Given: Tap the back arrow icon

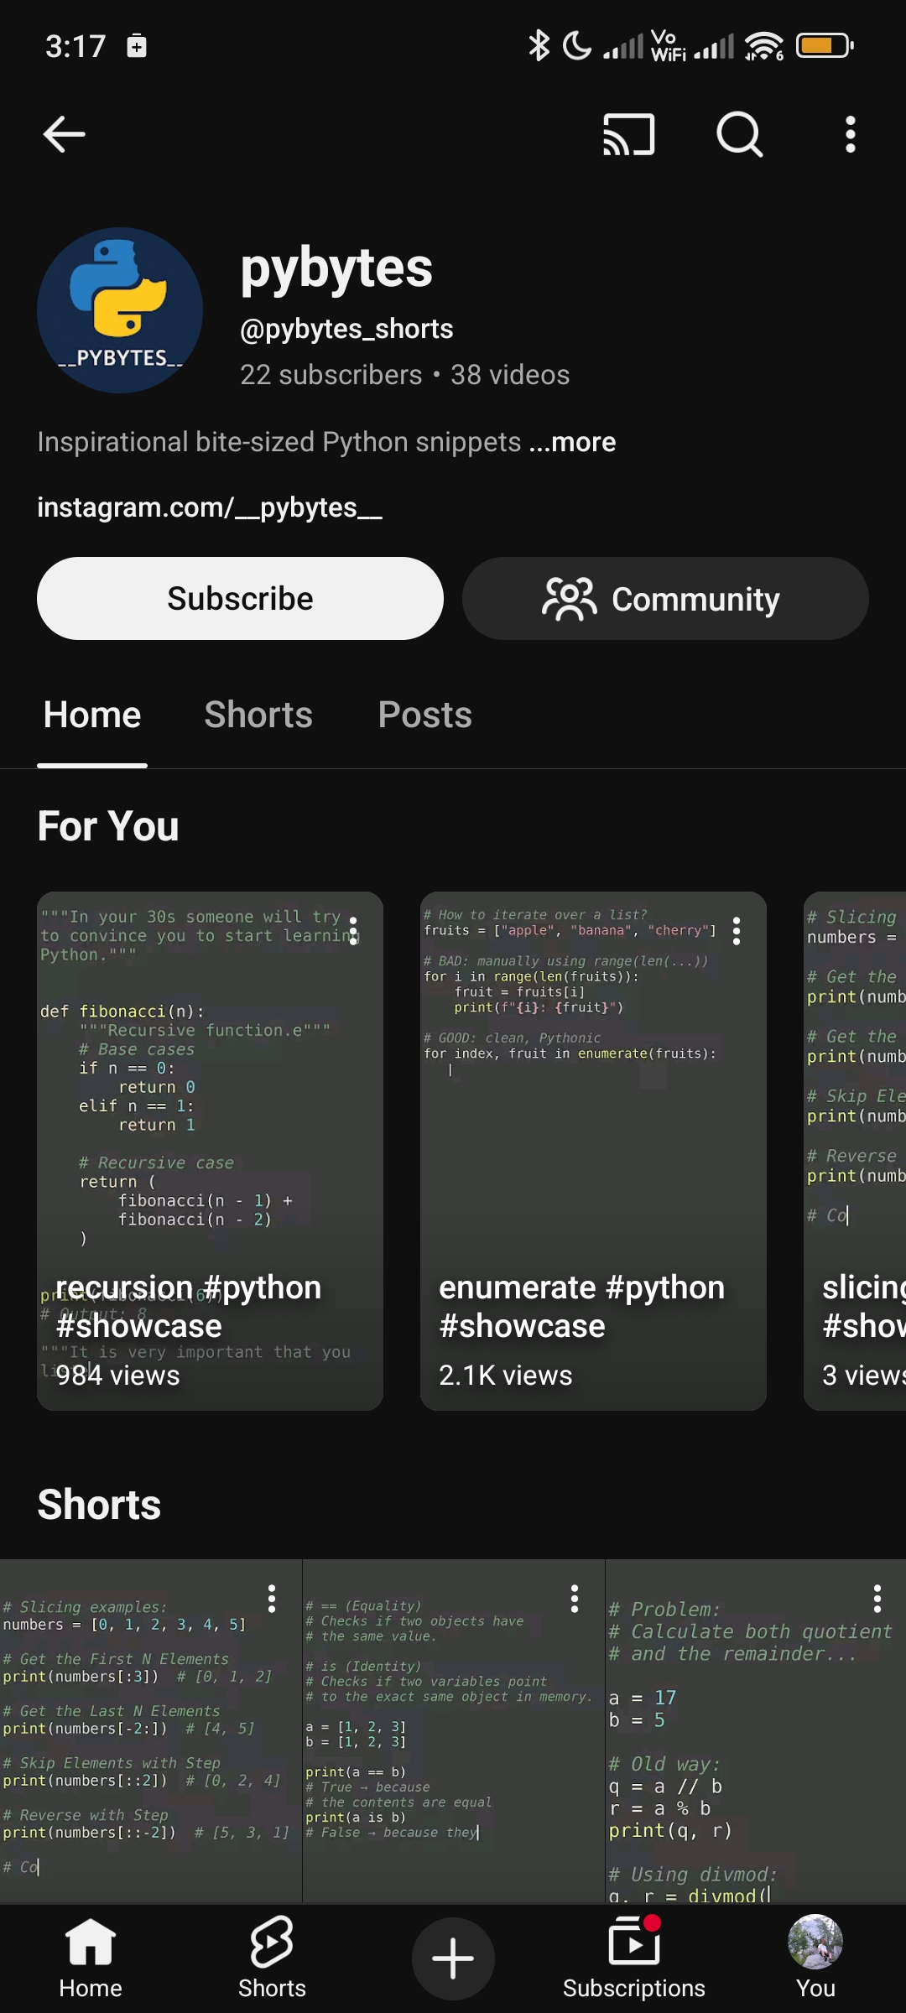Looking at the screenshot, I should pyautogui.click(x=64, y=134).
